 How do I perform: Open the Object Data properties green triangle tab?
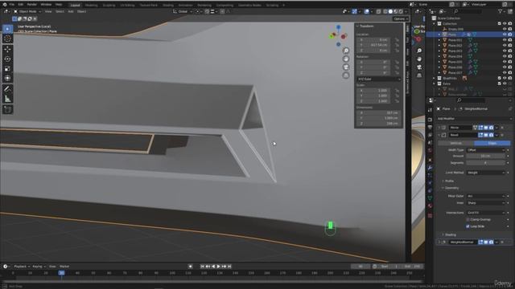[430, 198]
